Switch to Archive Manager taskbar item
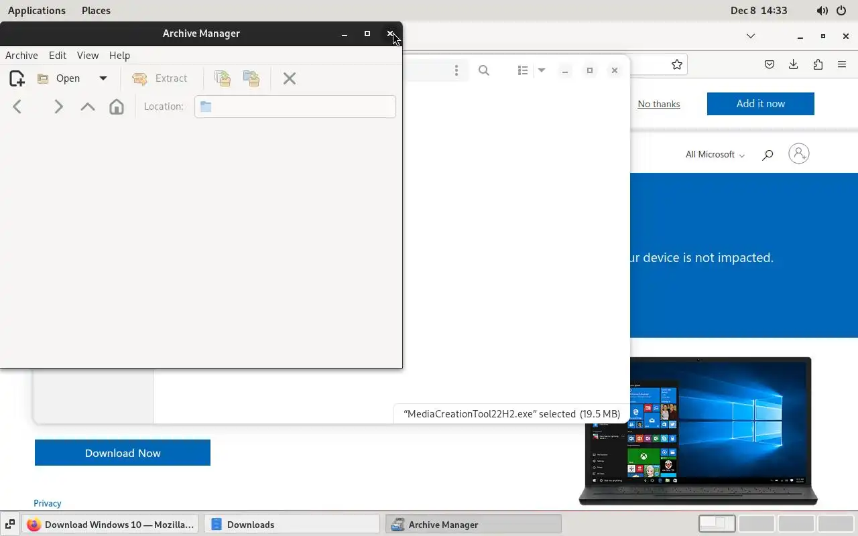This screenshot has height=536, width=858. 473,525
